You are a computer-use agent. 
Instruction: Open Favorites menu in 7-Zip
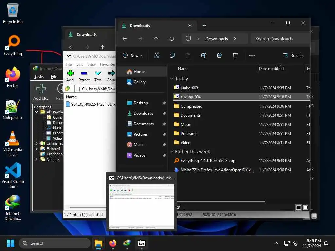tap(107, 64)
